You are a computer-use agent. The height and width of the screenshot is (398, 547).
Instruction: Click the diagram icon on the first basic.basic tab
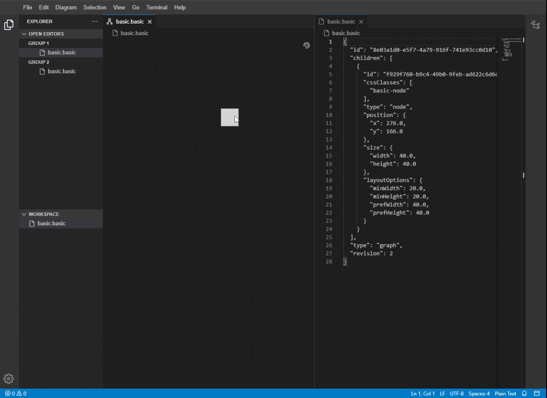coord(110,21)
